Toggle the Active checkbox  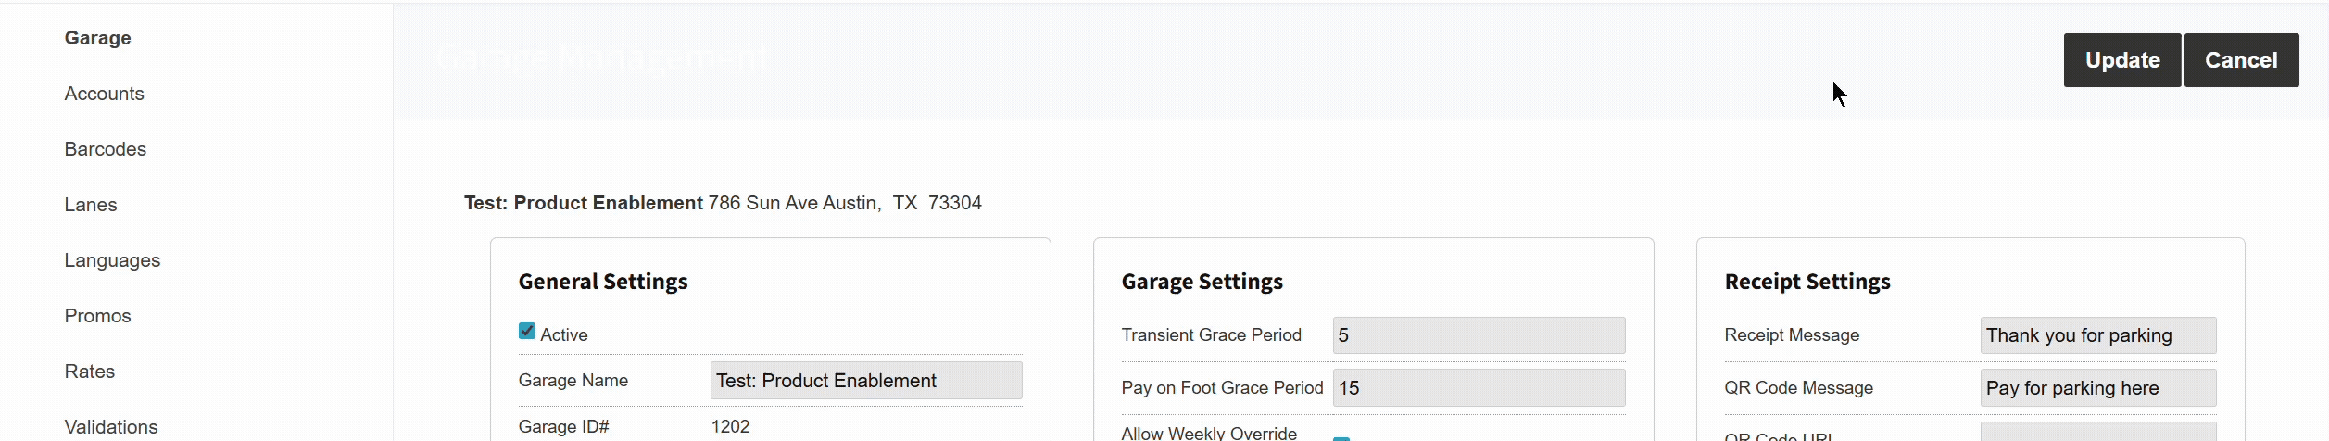[x=527, y=332]
